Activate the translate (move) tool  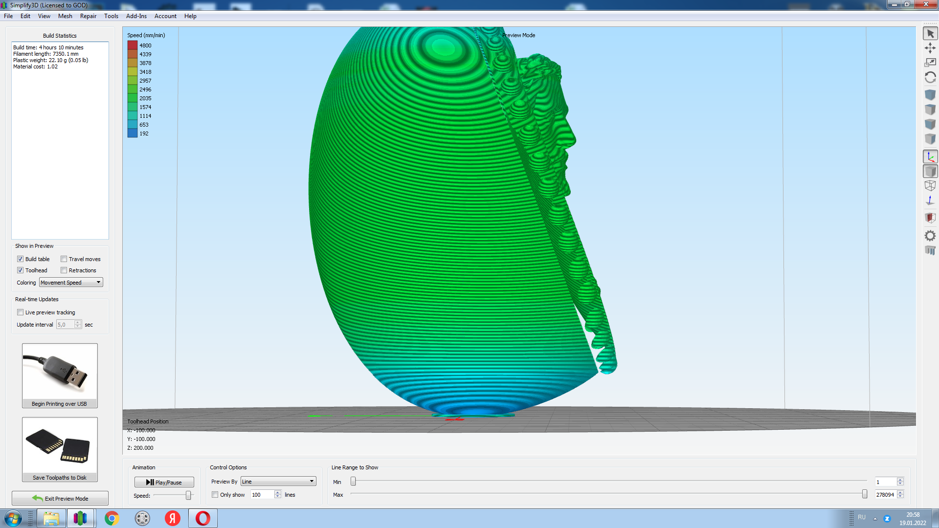(930, 48)
